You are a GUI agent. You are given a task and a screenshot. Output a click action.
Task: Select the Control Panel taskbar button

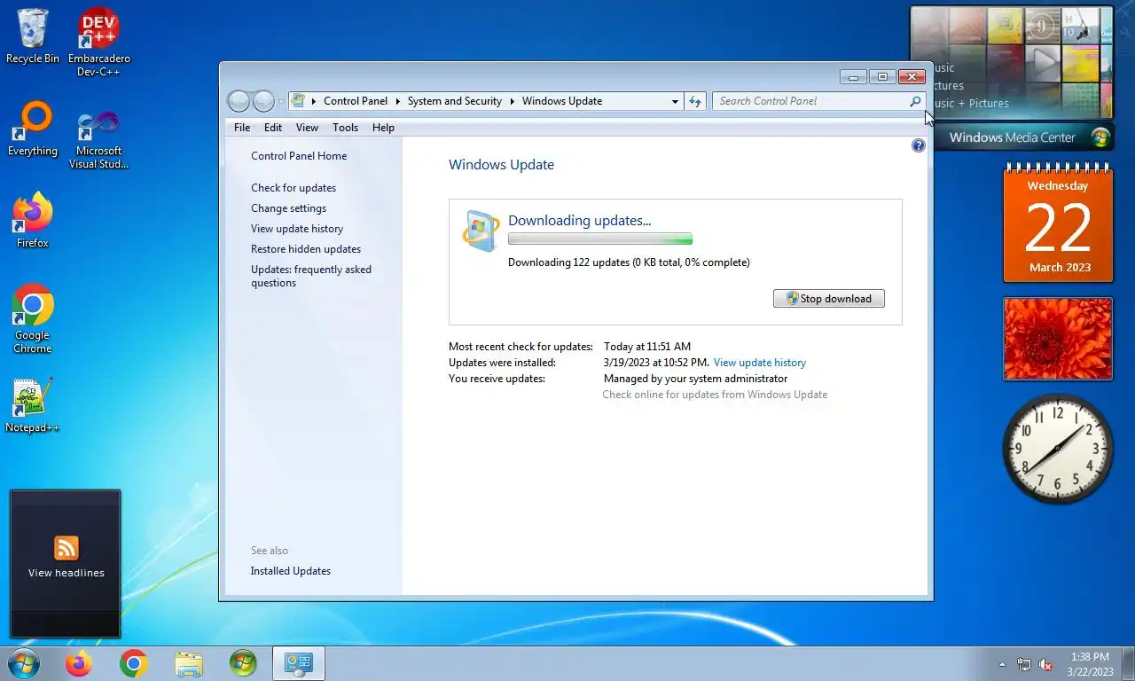pyautogui.click(x=299, y=663)
